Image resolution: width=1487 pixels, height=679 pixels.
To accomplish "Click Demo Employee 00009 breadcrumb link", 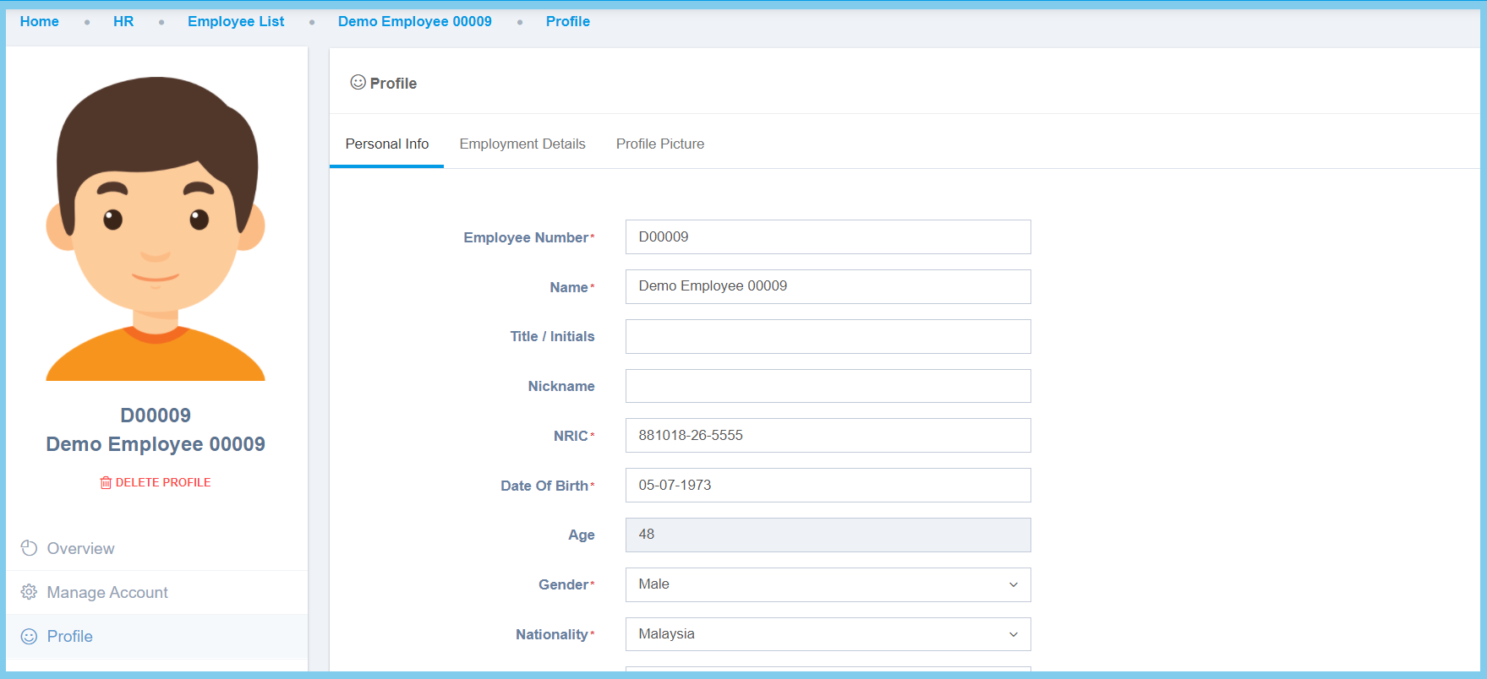I will pos(414,22).
